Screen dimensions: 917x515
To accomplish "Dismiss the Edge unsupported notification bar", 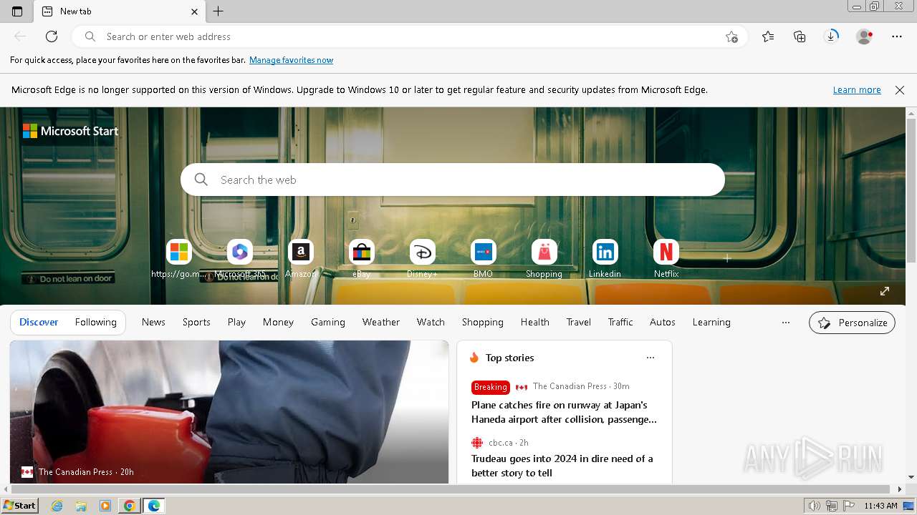I will tap(900, 90).
